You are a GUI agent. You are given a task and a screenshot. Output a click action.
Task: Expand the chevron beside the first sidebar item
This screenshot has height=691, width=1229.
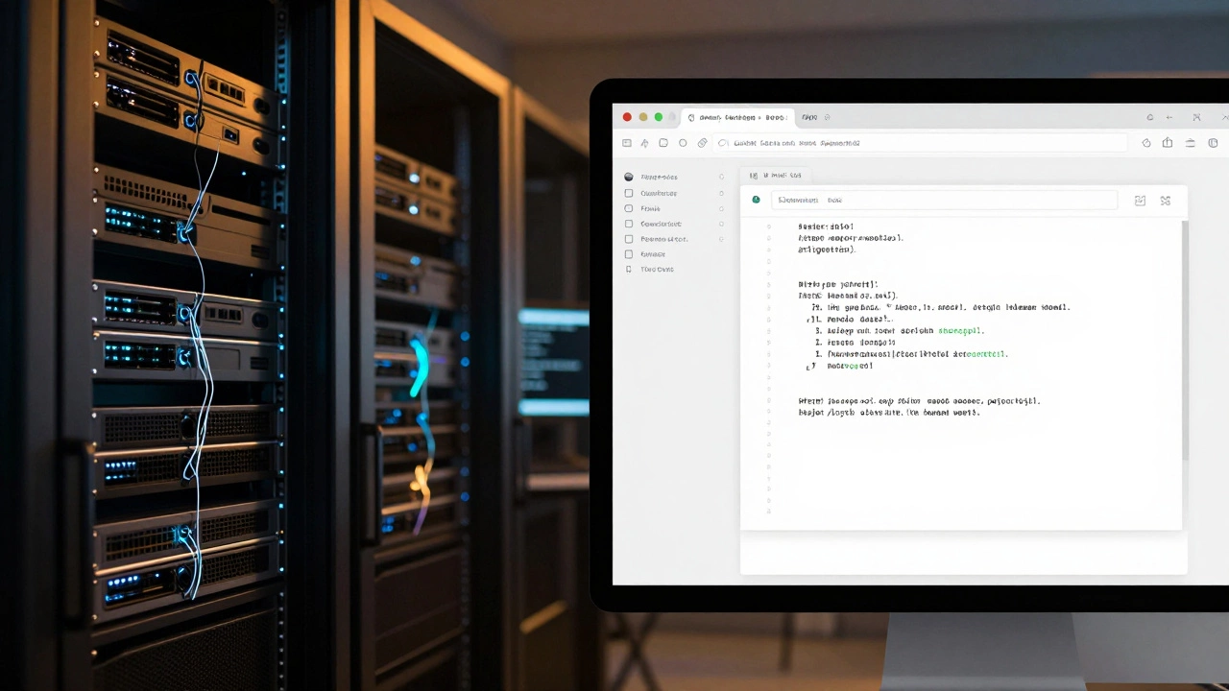(721, 177)
